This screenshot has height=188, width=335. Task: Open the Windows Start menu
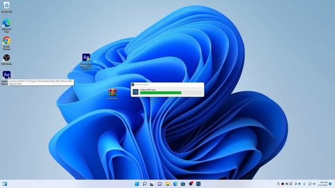coord(137,184)
